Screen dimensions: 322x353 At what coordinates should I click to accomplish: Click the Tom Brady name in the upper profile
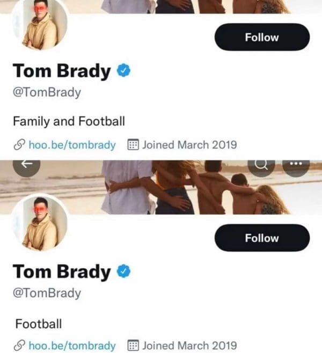[x=62, y=71]
